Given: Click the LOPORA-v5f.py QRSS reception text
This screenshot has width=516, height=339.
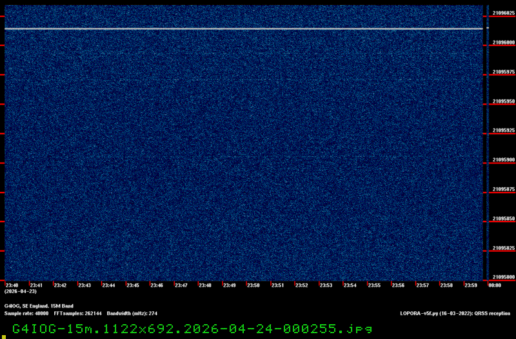Looking at the screenshot, I should [455, 313].
